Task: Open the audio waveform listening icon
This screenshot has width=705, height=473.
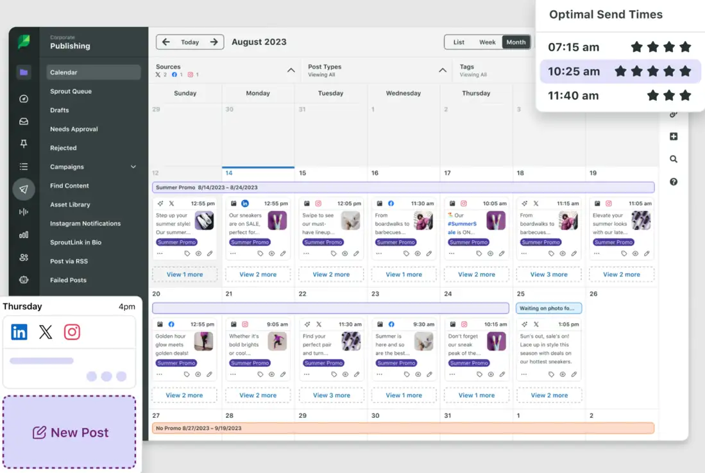Action: point(24,212)
